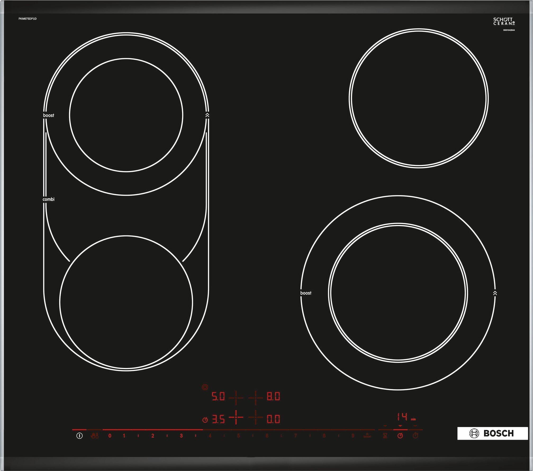Tap the double chevron on the rear-left zone
The height and width of the screenshot is (471, 533).
click(x=207, y=115)
